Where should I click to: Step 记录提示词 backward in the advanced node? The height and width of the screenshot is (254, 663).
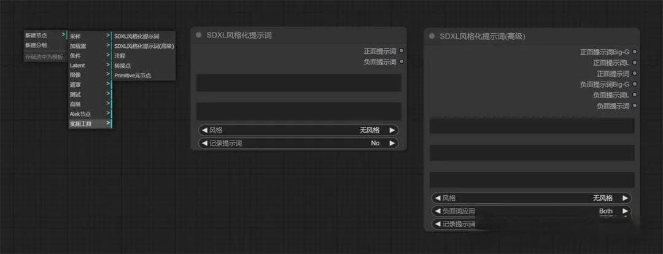coord(437,224)
